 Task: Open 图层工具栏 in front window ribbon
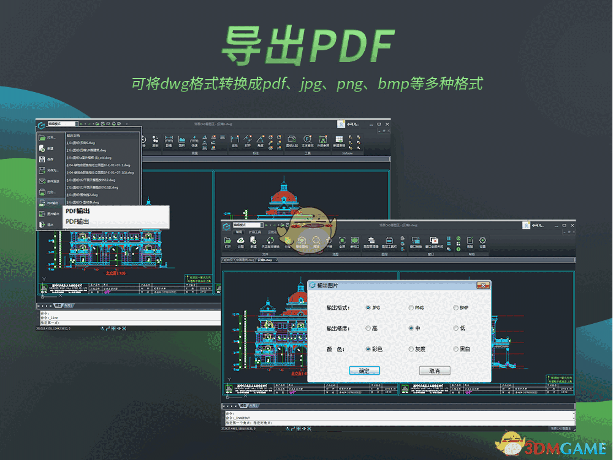[x=389, y=242]
